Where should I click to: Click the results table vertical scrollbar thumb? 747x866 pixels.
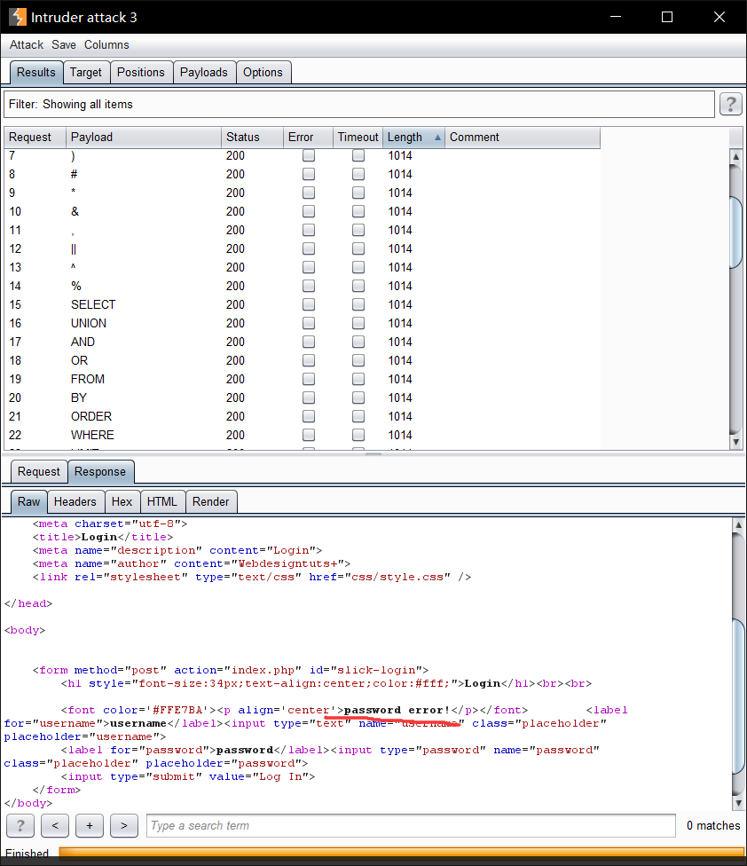click(735, 232)
